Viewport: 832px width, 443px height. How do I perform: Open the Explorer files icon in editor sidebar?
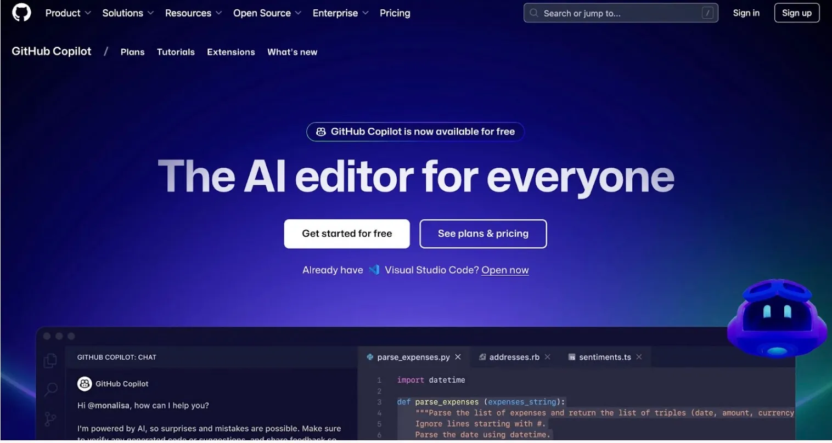[50, 360]
